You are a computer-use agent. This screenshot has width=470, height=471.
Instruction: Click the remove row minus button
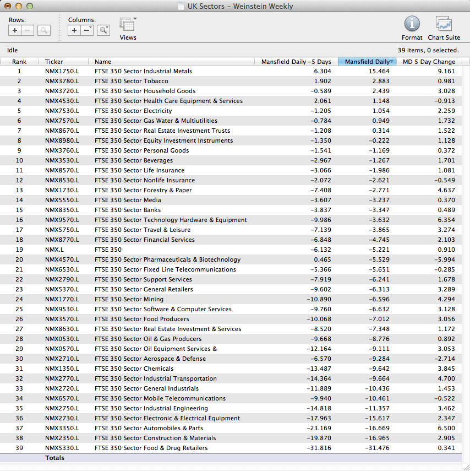28,31
